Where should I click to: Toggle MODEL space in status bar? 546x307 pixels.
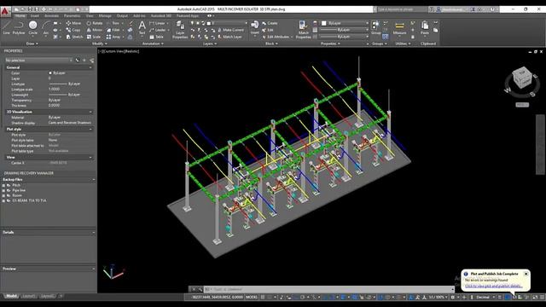(252, 298)
